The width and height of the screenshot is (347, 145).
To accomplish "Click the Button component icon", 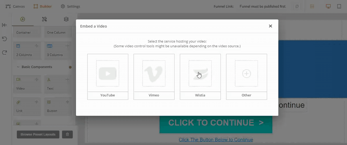I will click(x=49, y=102).
